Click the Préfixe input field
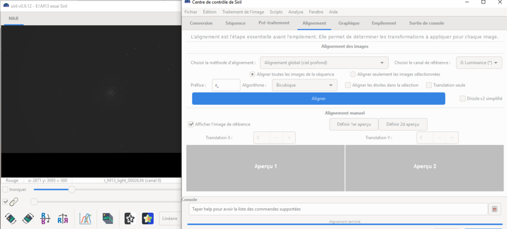The height and width of the screenshot is (229, 507). 226,85
